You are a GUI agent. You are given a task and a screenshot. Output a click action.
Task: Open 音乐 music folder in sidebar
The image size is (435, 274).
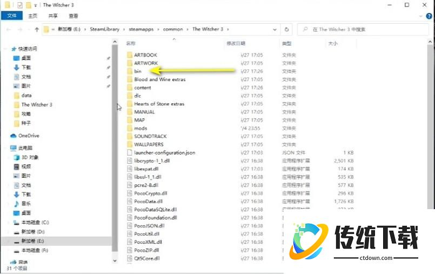tap(26, 203)
